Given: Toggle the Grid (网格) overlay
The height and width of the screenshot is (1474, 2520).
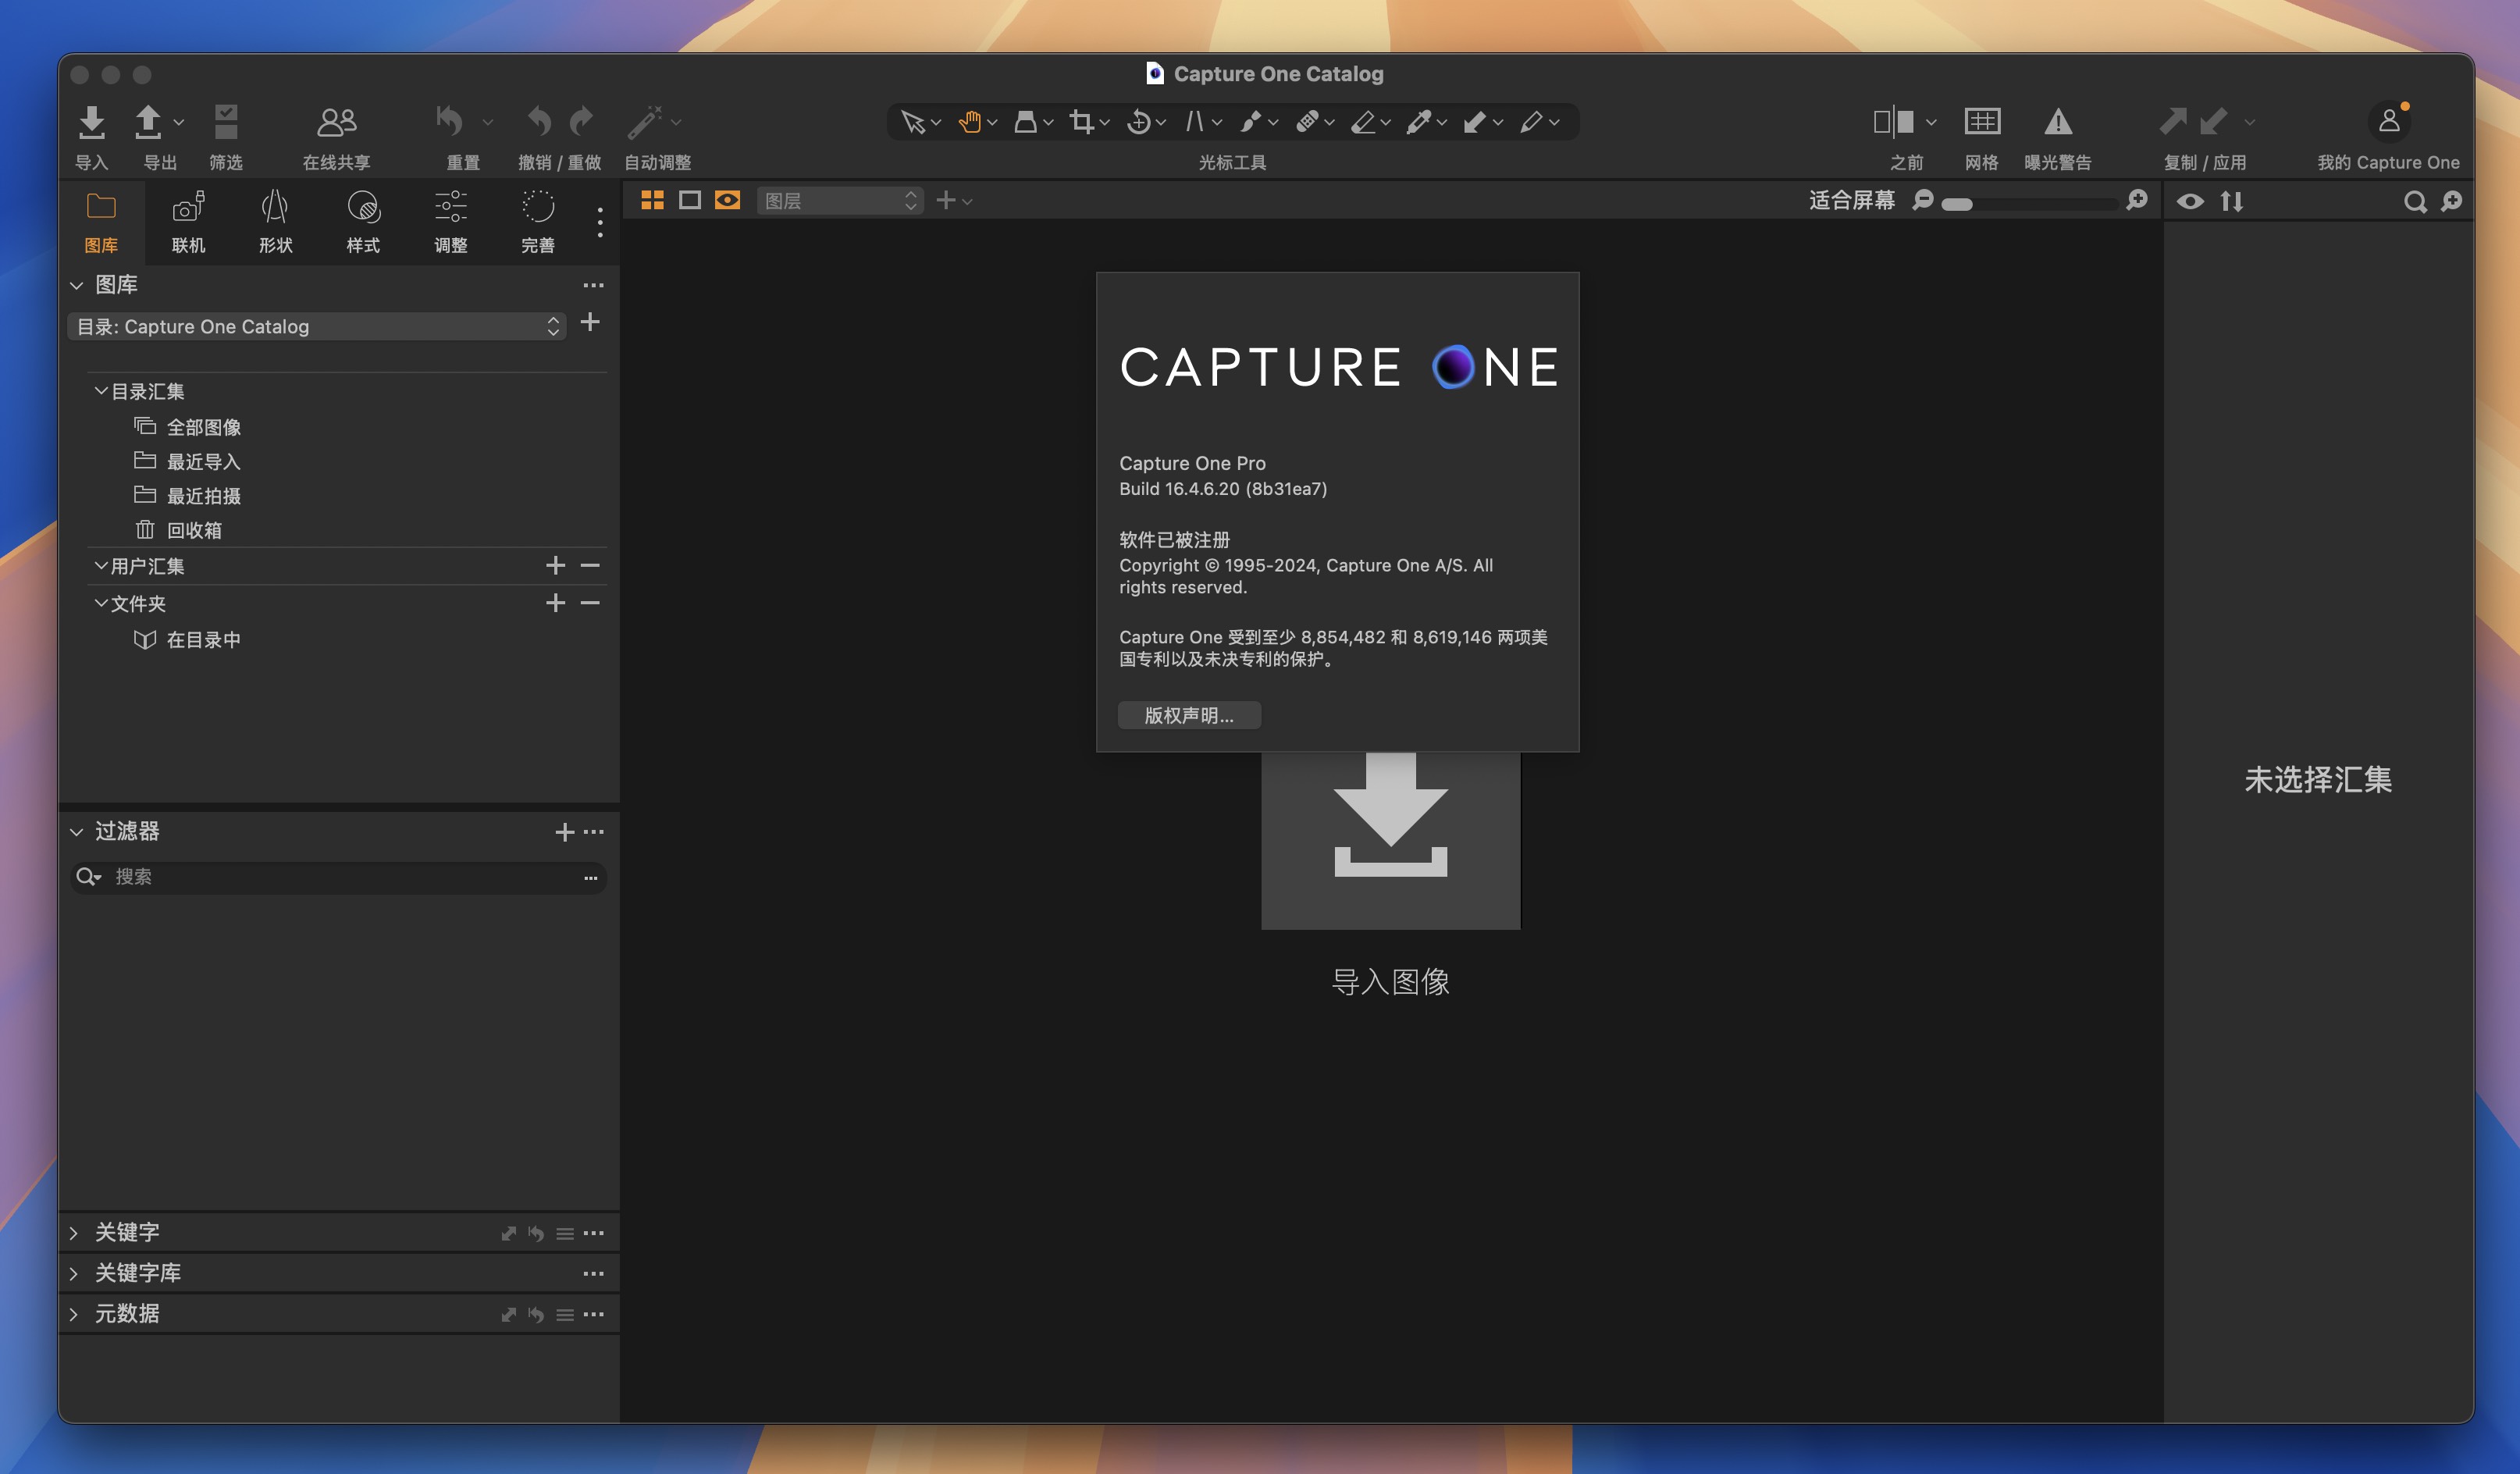Looking at the screenshot, I should click(x=1981, y=122).
